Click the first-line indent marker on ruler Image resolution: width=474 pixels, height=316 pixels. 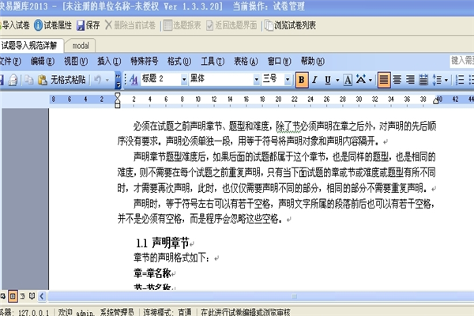(118, 96)
